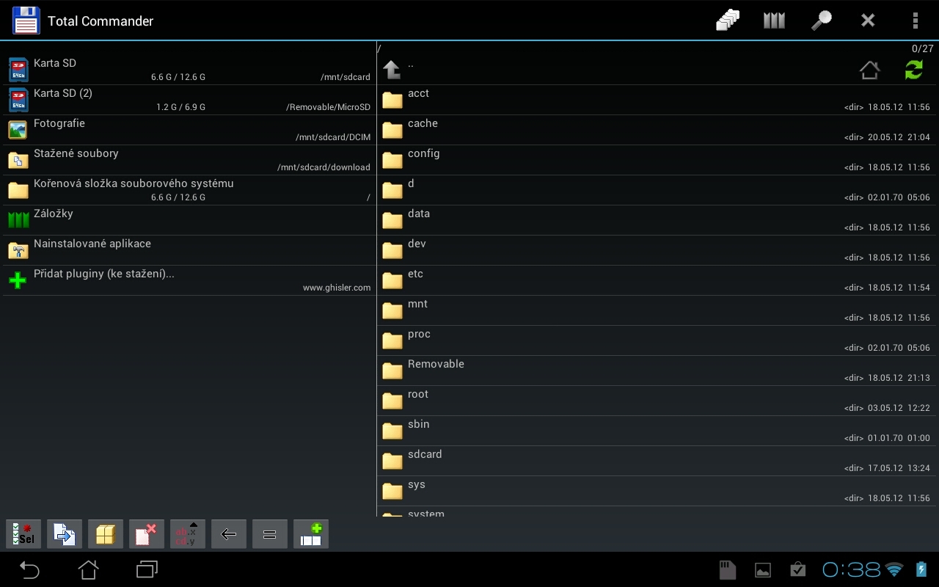Open the folder history icon in top bar
939x587 pixels.
tap(727, 21)
